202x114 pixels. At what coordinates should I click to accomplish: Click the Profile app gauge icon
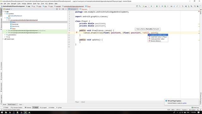[x=162, y=6]
